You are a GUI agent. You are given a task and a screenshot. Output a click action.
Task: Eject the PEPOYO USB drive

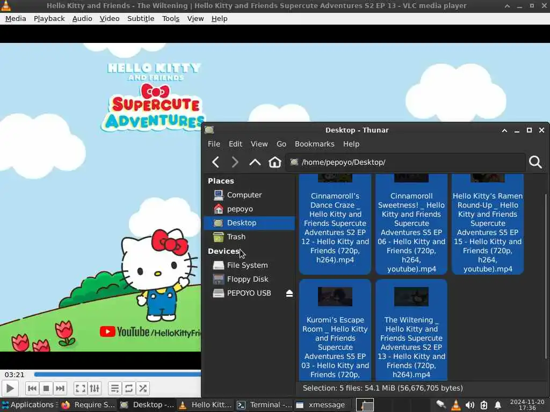click(x=290, y=293)
